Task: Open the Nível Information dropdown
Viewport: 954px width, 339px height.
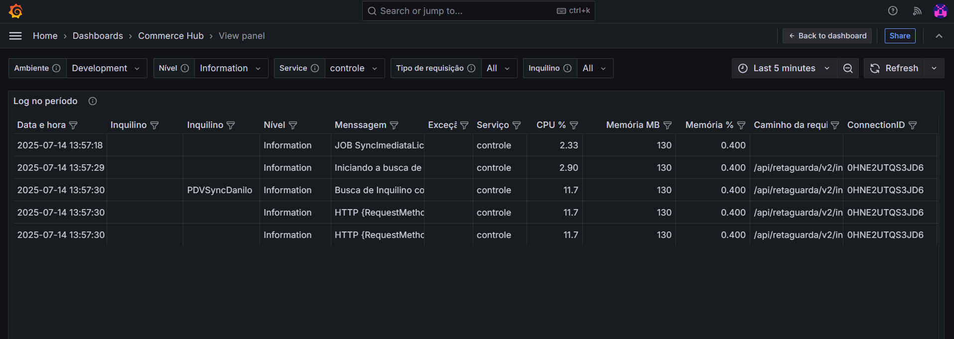Action: [230, 68]
